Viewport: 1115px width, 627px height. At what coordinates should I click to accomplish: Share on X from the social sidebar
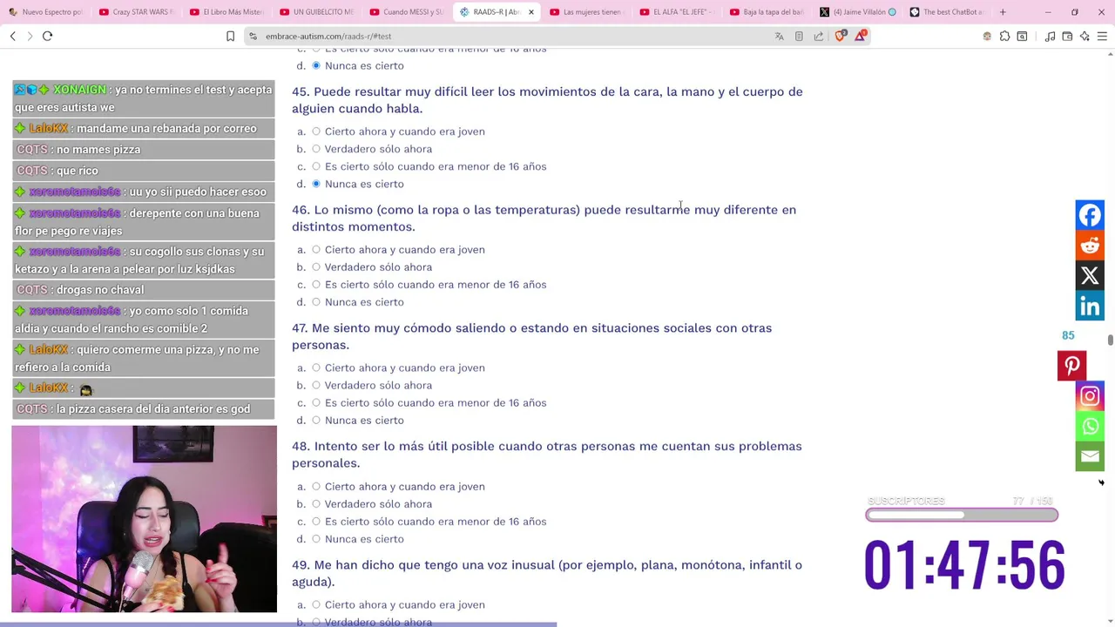pyautogui.click(x=1090, y=276)
